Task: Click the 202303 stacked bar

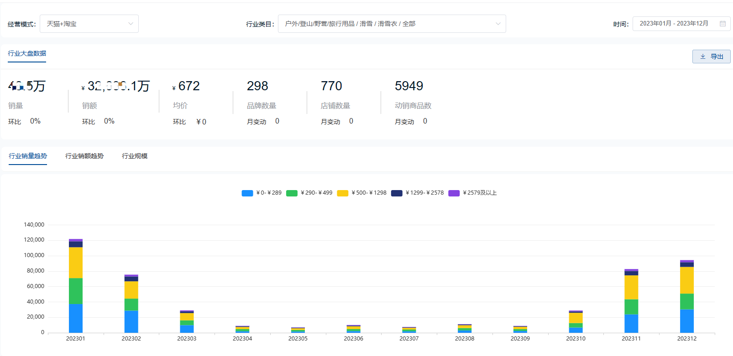Action: (187, 321)
